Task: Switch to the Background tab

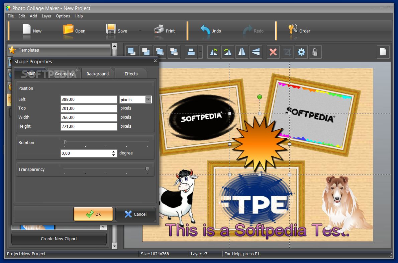Action: pyautogui.click(x=97, y=74)
